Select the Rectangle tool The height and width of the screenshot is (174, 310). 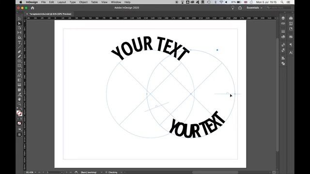coord(19,66)
